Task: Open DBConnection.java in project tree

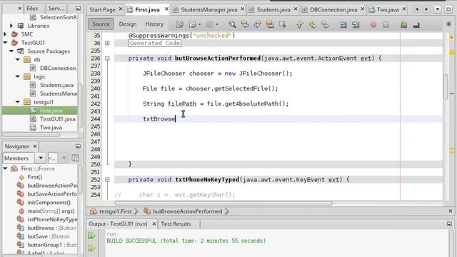Action: point(58,68)
